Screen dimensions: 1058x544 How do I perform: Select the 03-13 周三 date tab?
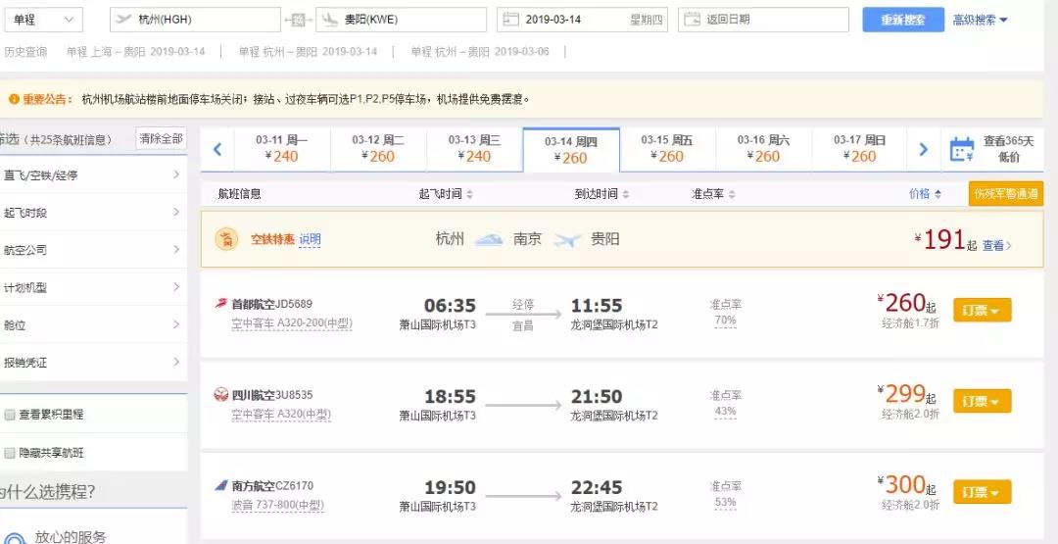(474, 149)
